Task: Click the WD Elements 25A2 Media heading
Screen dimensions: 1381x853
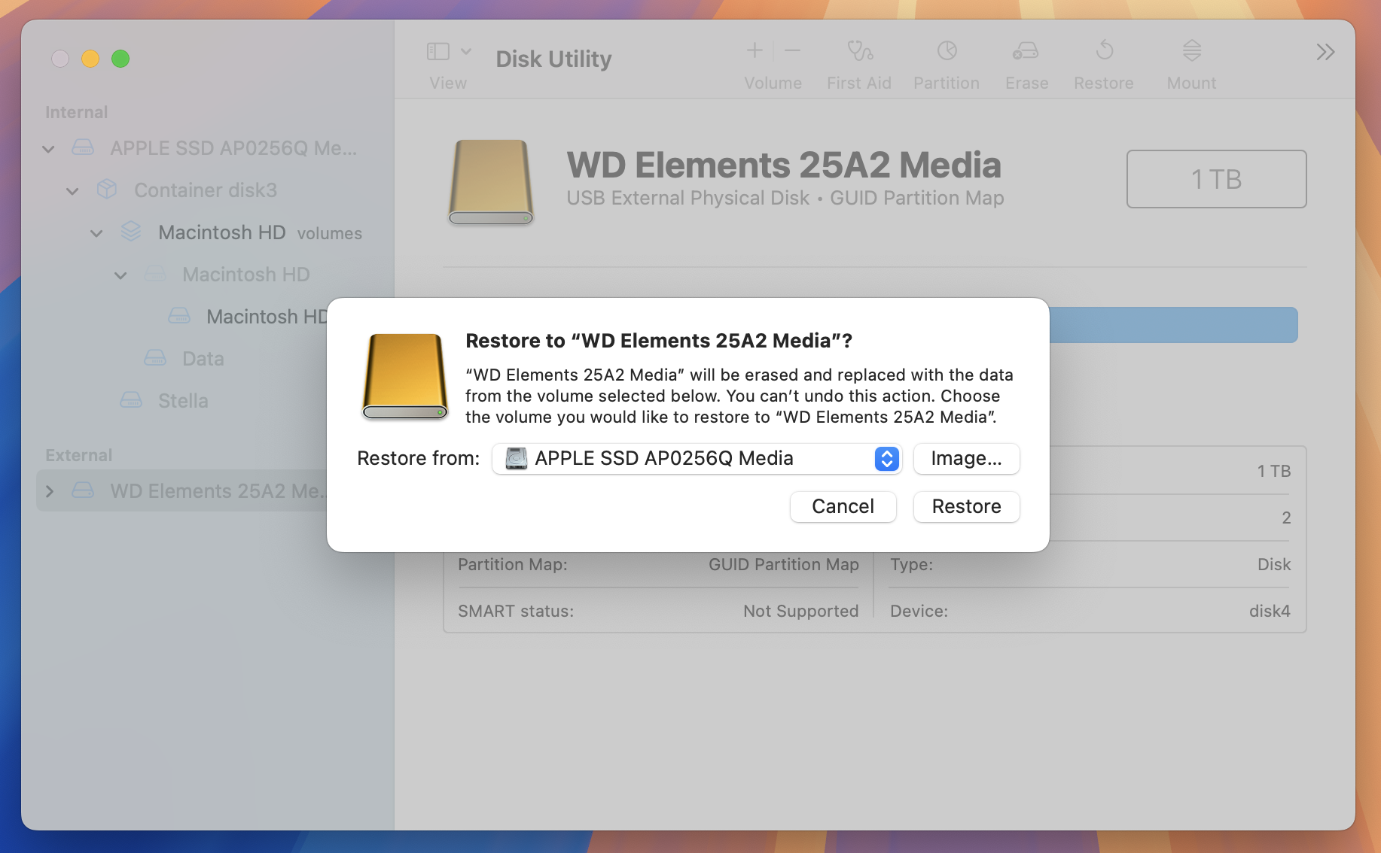Action: coord(784,165)
